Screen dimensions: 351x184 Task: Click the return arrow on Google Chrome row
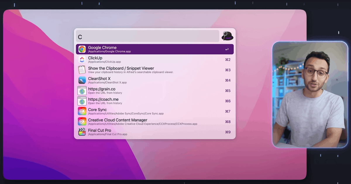click(227, 49)
